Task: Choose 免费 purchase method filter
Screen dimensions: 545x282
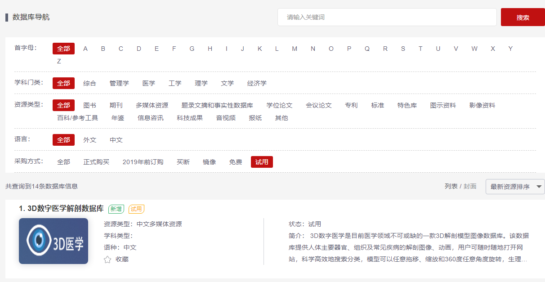Action: point(236,162)
